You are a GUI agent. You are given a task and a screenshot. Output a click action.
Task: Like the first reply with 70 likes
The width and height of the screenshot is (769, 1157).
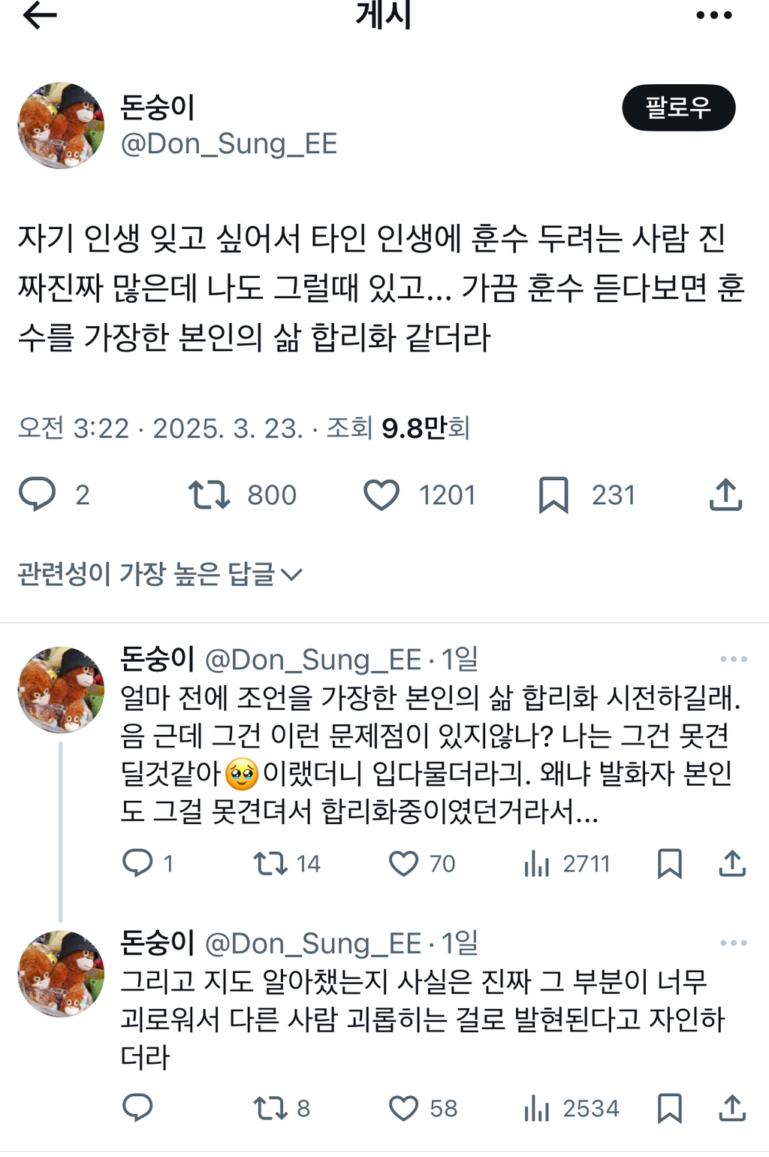406,864
